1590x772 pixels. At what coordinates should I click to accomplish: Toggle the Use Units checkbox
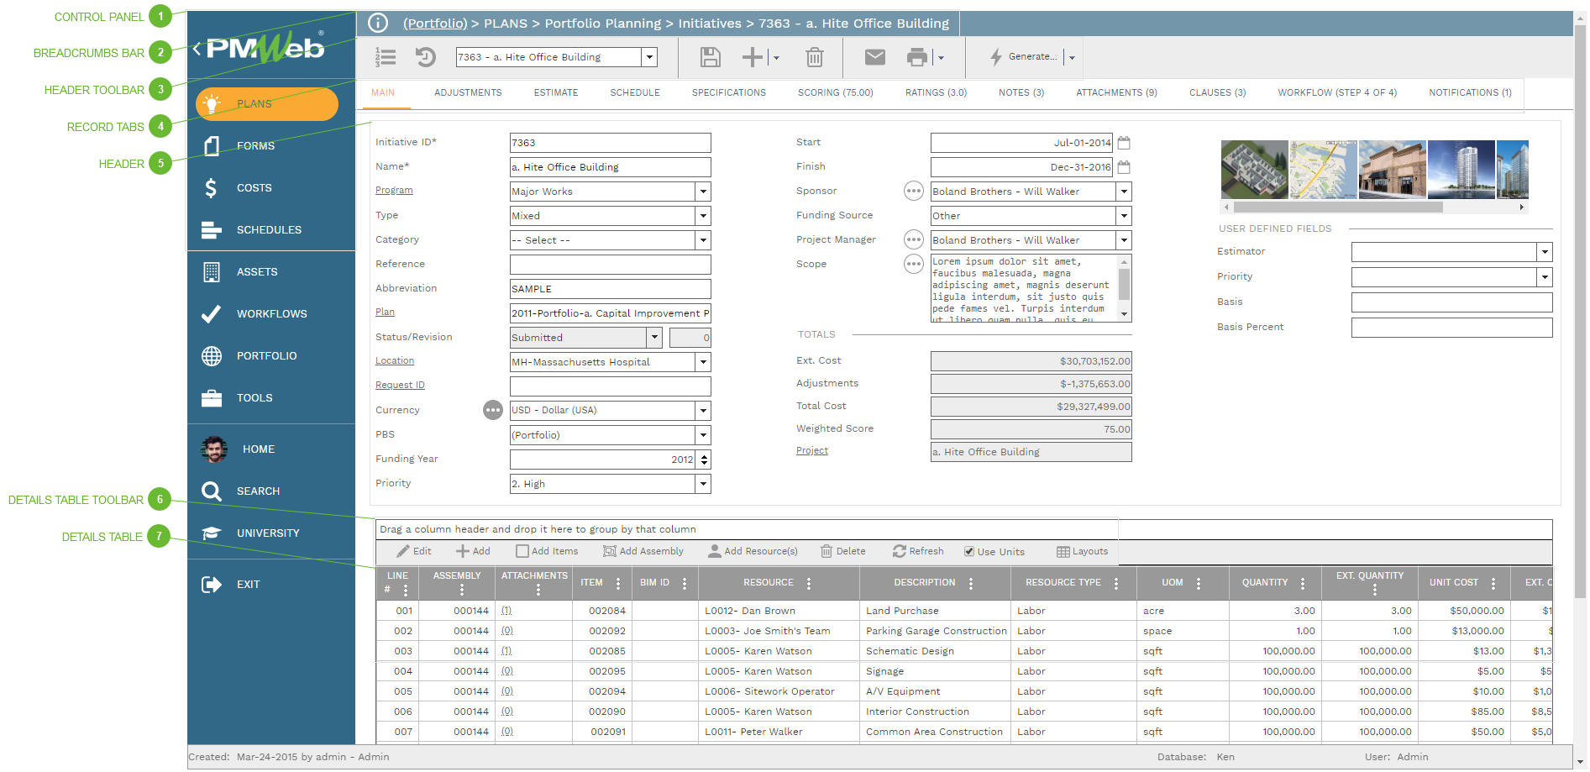(x=969, y=552)
